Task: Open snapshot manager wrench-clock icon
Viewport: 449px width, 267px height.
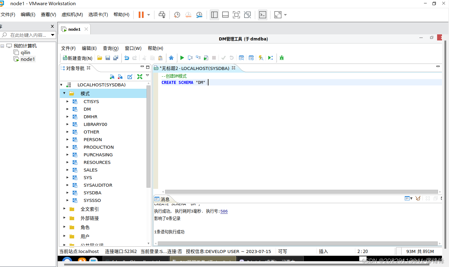Action: pyautogui.click(x=199, y=15)
